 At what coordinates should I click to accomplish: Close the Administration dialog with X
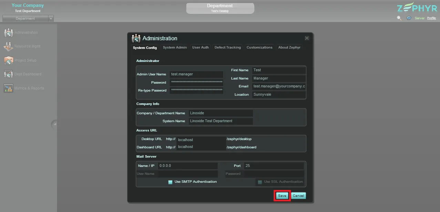pyautogui.click(x=307, y=38)
